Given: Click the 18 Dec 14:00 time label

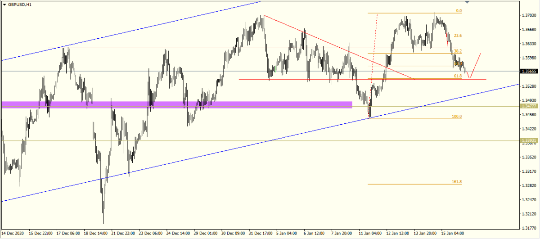Looking at the screenshot, I should pyautogui.click(x=95, y=234).
